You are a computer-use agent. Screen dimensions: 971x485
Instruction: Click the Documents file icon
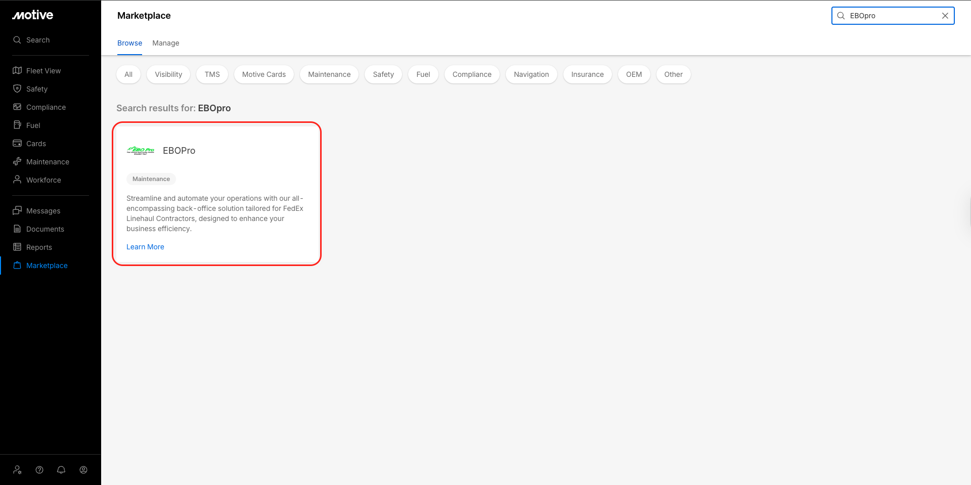pyautogui.click(x=17, y=229)
